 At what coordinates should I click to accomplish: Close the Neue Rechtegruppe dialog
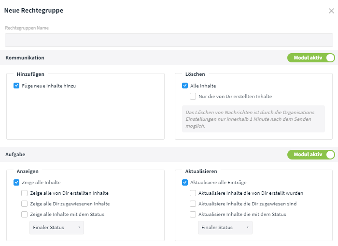tap(331, 11)
